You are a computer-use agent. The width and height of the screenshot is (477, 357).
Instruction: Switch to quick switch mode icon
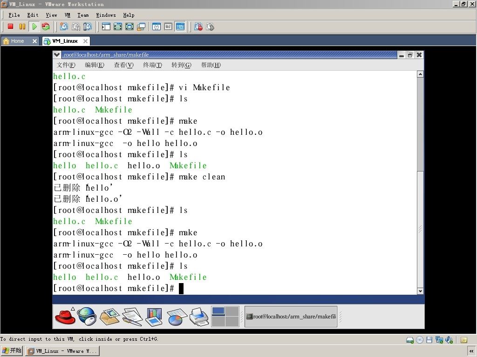point(118,26)
